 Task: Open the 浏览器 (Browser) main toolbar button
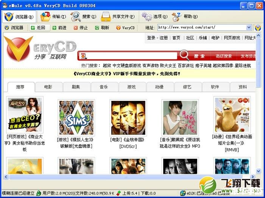pos(19,17)
